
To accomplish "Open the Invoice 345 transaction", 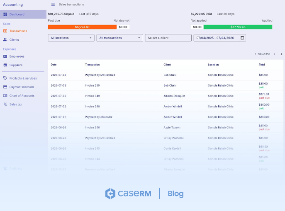I will pyautogui.click(x=93, y=148).
